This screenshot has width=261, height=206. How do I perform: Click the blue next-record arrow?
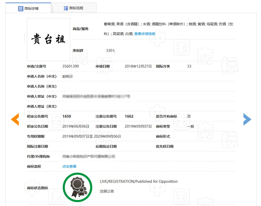[x=247, y=119]
